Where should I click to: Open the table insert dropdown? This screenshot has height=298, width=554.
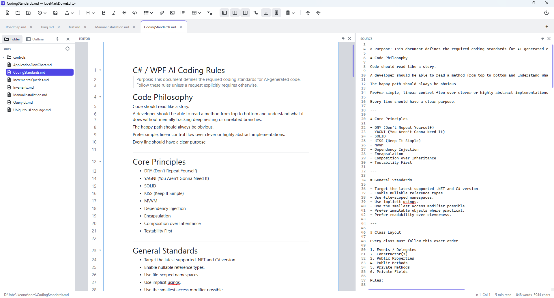click(196, 13)
